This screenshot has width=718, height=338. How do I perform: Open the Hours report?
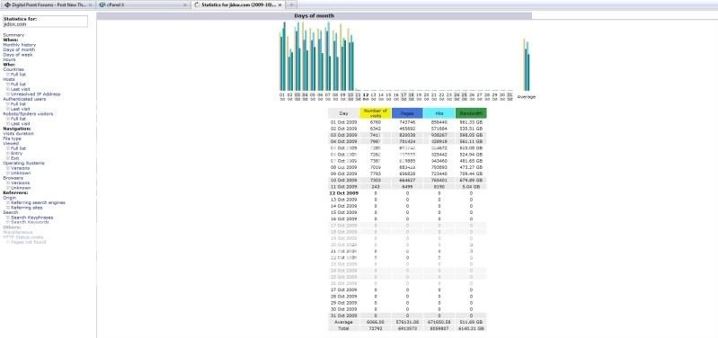pyautogui.click(x=9, y=59)
